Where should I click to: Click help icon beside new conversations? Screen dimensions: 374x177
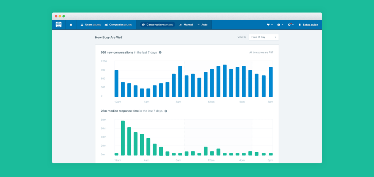click(x=160, y=52)
